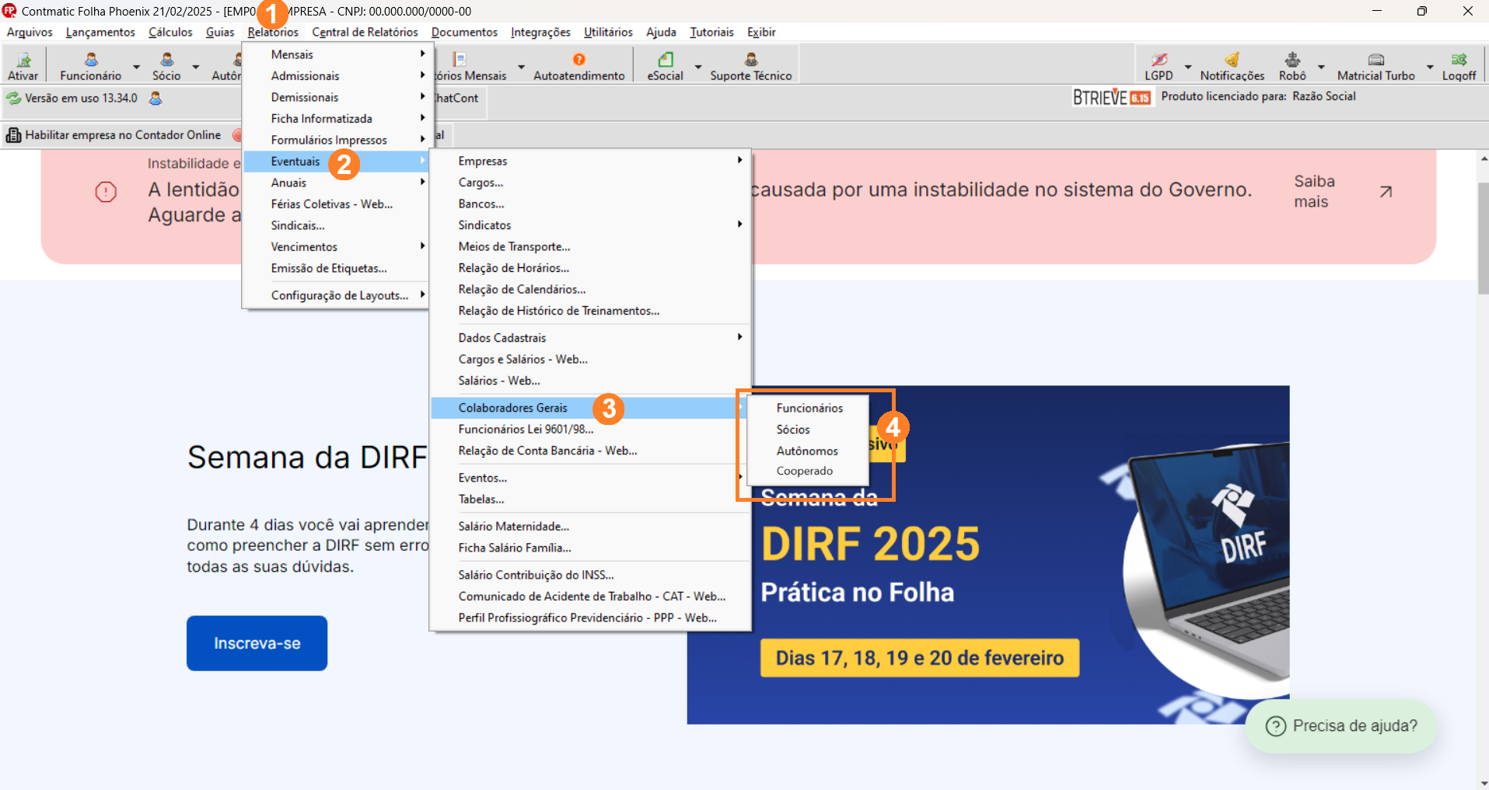Expand the Sócio toolbar dropdown arrow
This screenshot has height=790, width=1489.
pyautogui.click(x=196, y=67)
